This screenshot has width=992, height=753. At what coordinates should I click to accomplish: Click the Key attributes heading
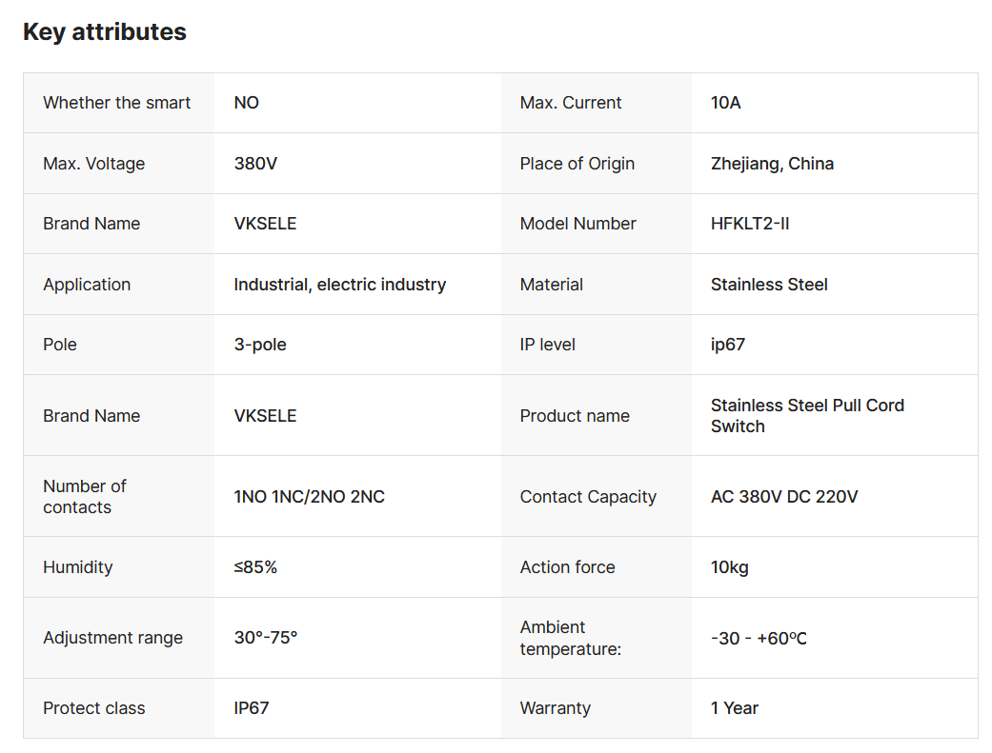click(x=105, y=32)
